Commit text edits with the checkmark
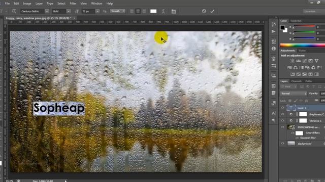 pos(212,11)
